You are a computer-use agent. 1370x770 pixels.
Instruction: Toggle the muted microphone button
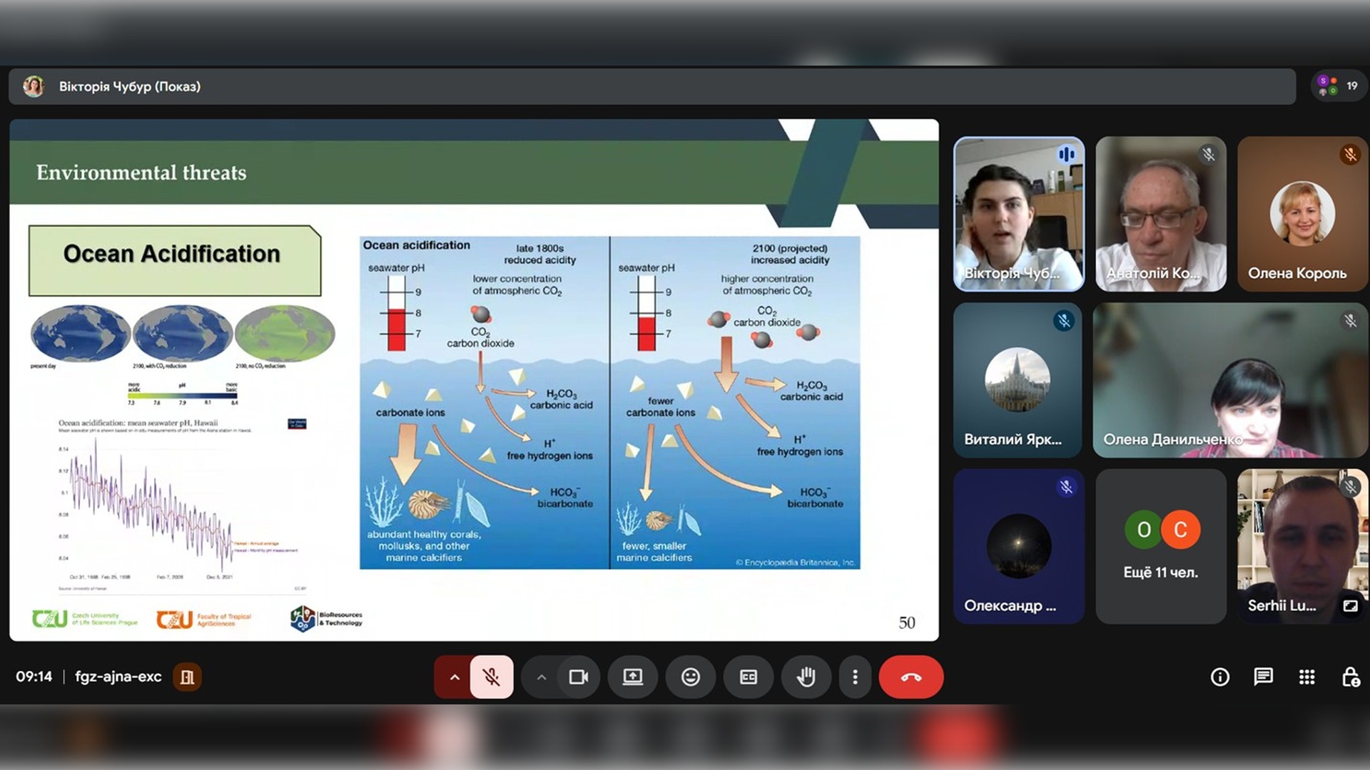tap(491, 677)
